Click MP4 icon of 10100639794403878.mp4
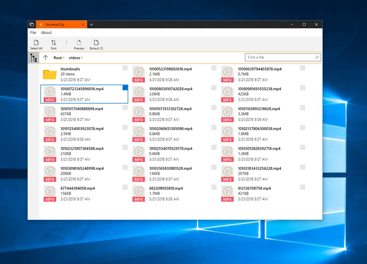The height and width of the screenshot is (264, 367). (x=227, y=74)
